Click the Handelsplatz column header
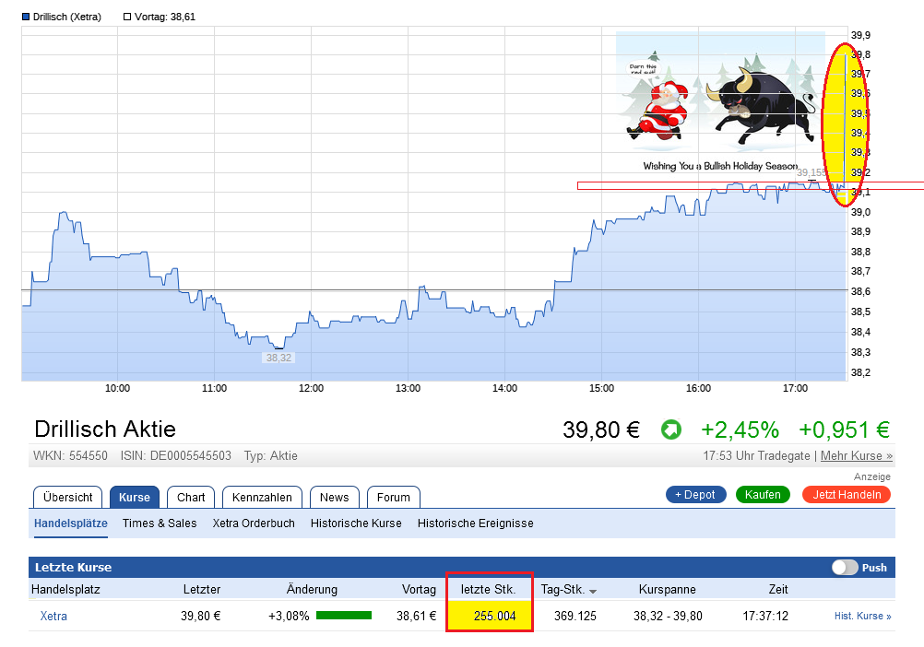924x647 pixels. (x=65, y=589)
